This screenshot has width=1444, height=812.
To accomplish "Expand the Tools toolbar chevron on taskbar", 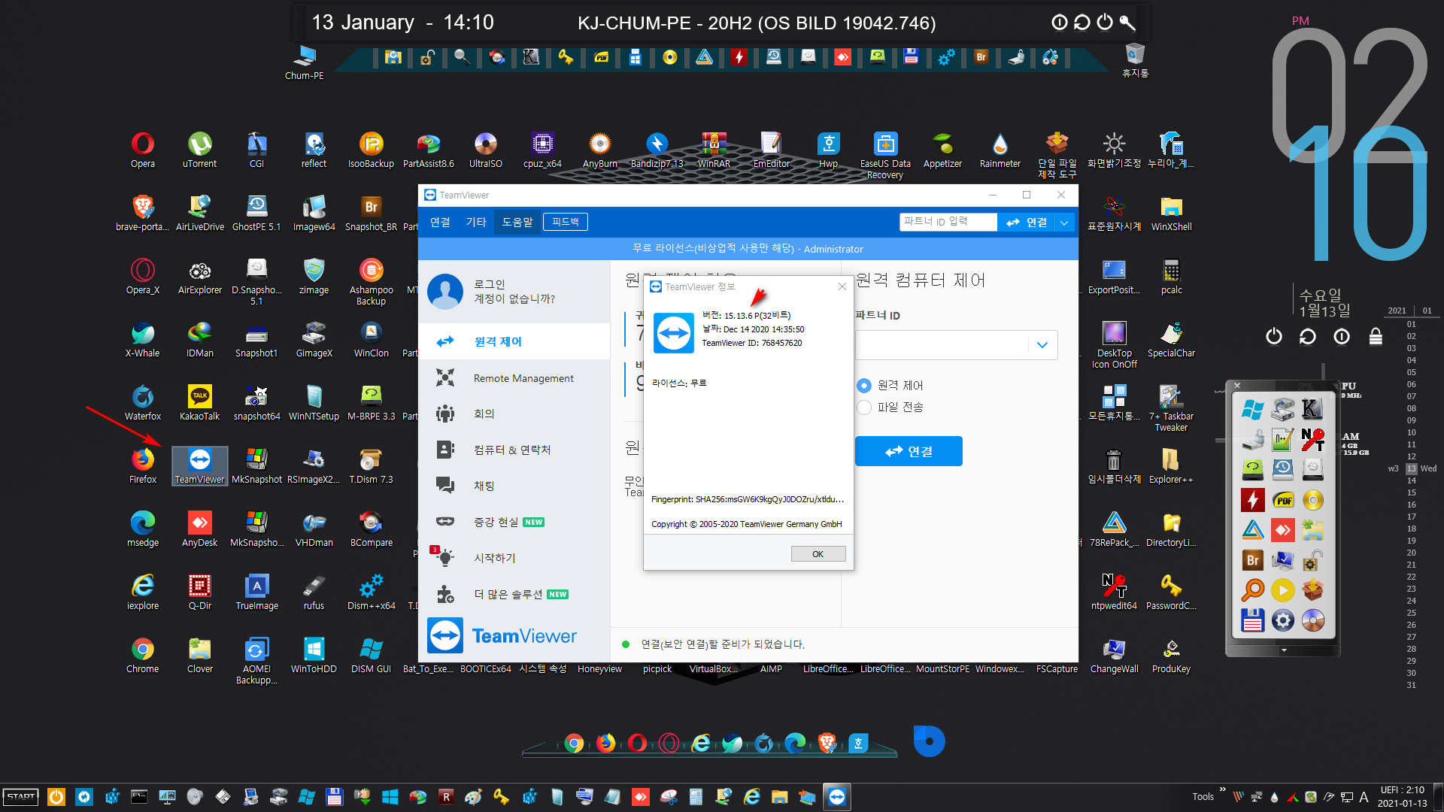I will [x=1222, y=789].
